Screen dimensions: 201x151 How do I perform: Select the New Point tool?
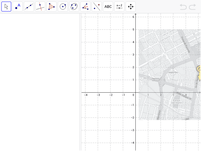click(18, 7)
